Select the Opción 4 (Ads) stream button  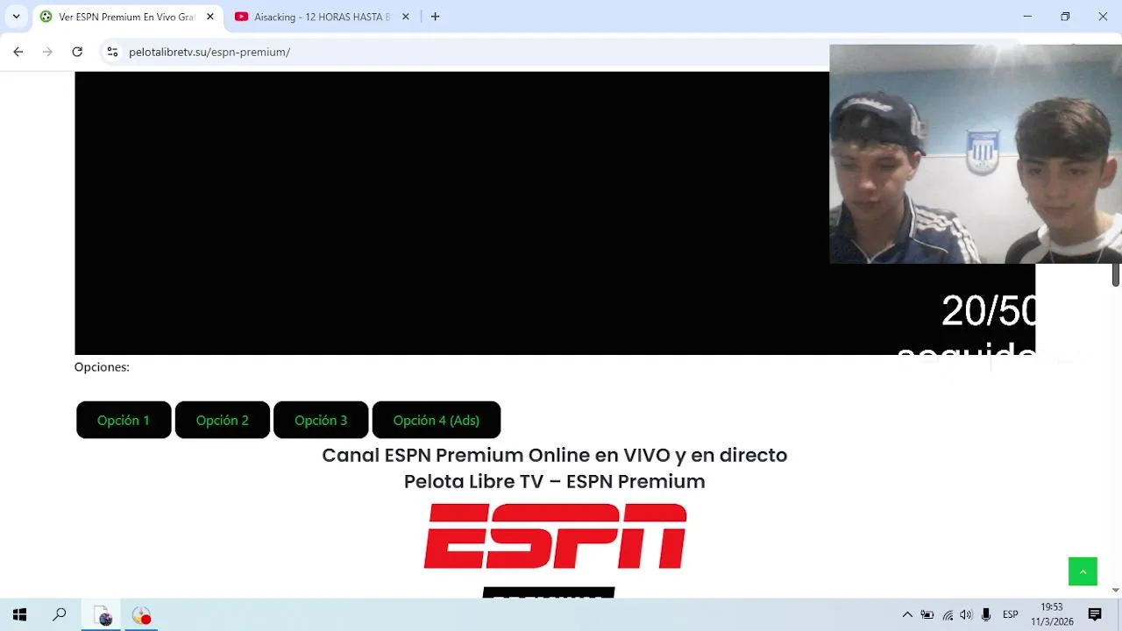[437, 421]
